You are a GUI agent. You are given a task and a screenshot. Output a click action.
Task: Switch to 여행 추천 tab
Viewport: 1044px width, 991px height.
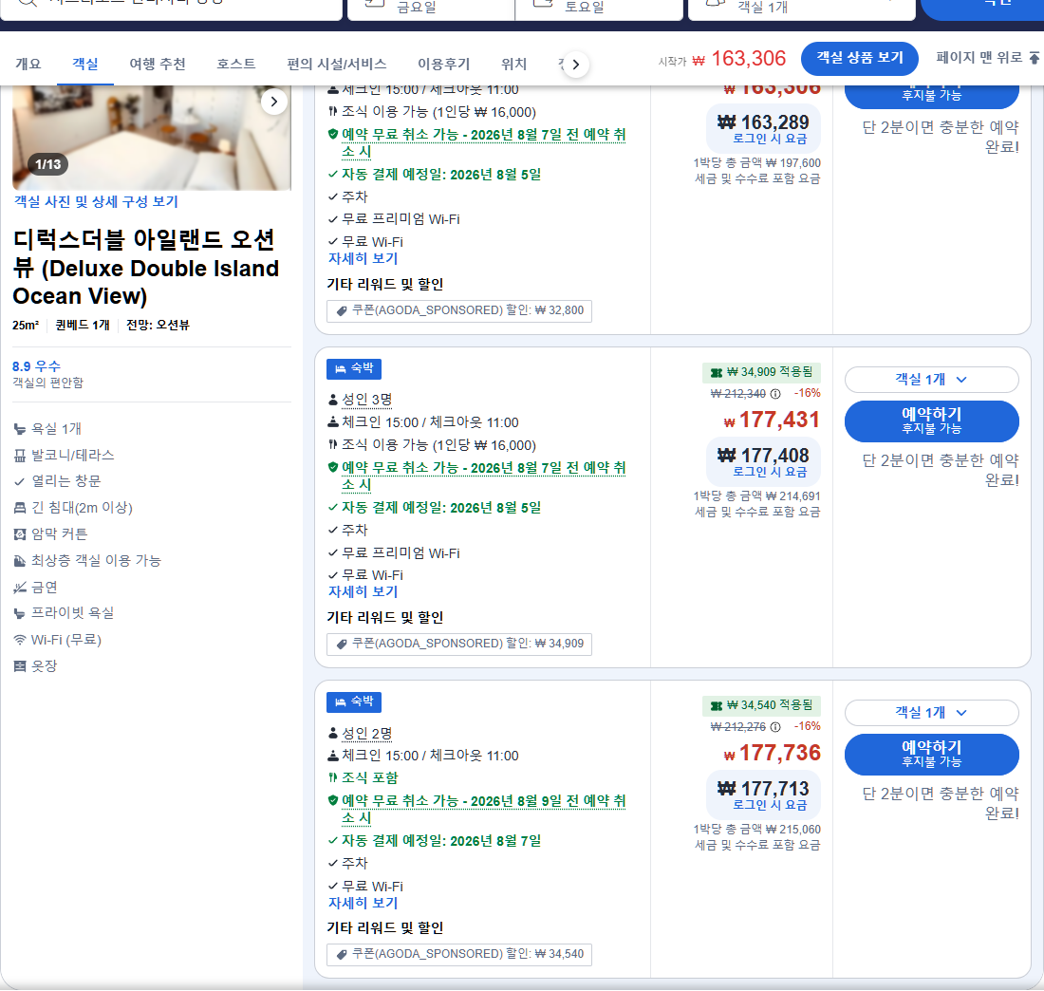[158, 64]
